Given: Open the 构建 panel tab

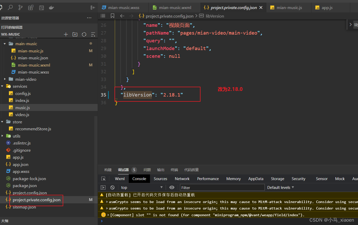Looking at the screenshot, I should click(108, 170).
